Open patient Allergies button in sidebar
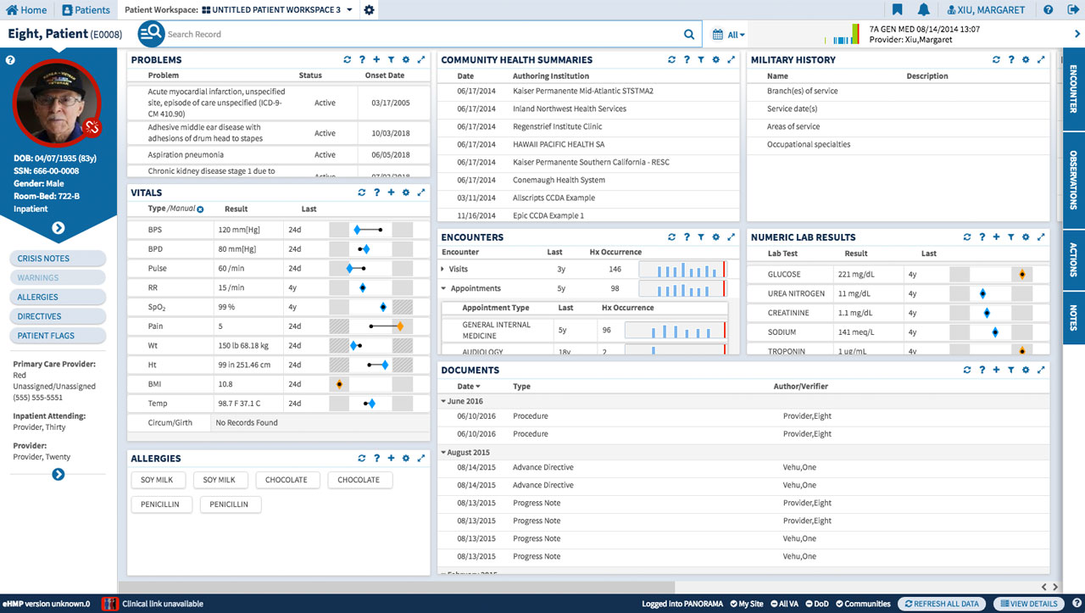 click(x=58, y=297)
